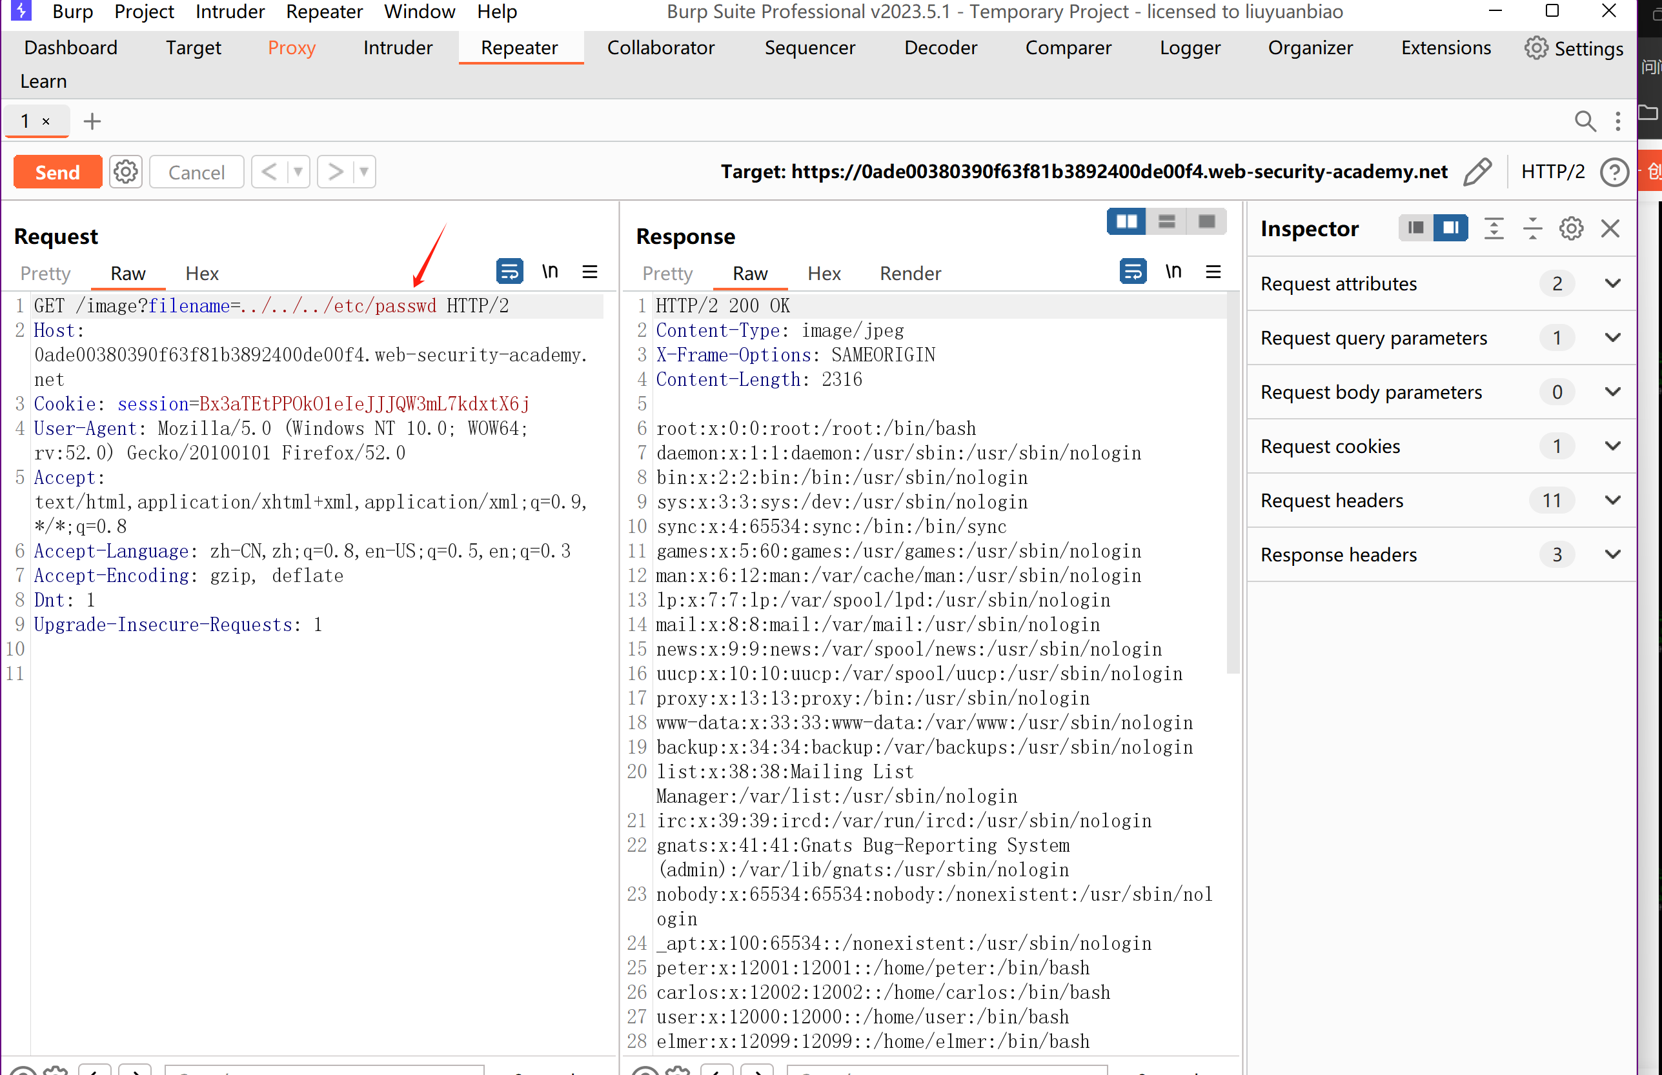This screenshot has height=1075, width=1662.
Task: Open Repeater search magnifier icon
Action: coord(1585,121)
